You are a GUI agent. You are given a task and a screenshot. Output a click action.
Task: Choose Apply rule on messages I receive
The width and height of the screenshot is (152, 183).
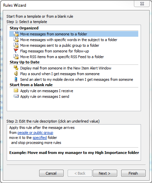[47, 91]
